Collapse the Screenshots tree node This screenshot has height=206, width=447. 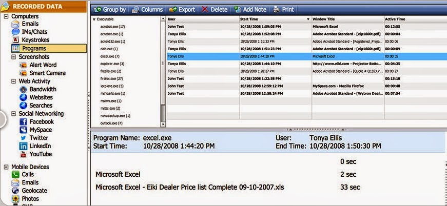pyautogui.click(x=14, y=57)
